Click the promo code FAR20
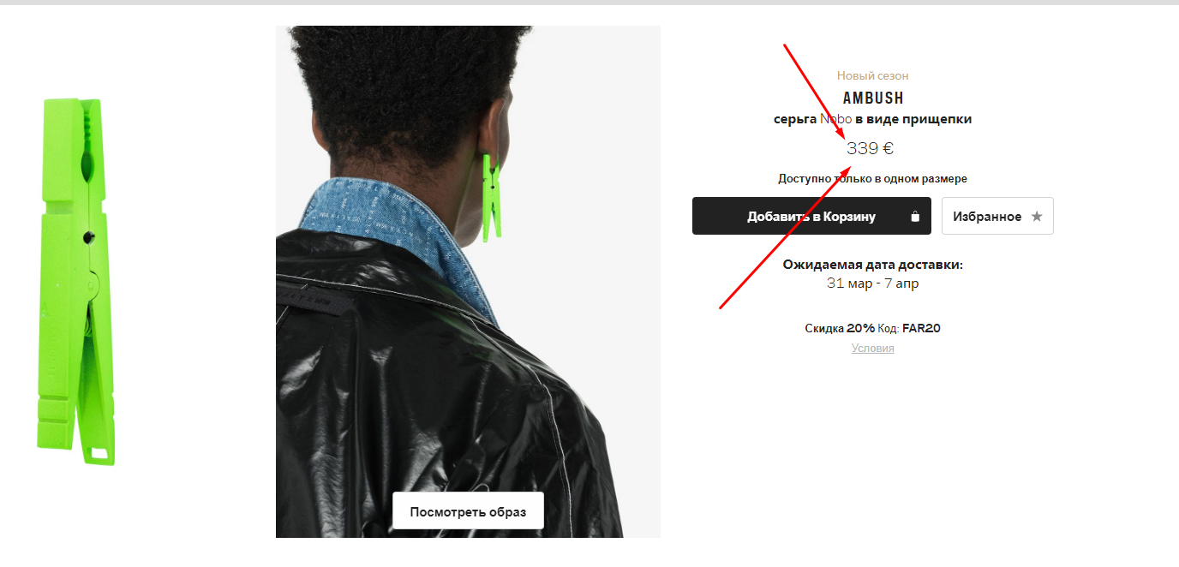This screenshot has width=1179, height=567. coord(921,328)
